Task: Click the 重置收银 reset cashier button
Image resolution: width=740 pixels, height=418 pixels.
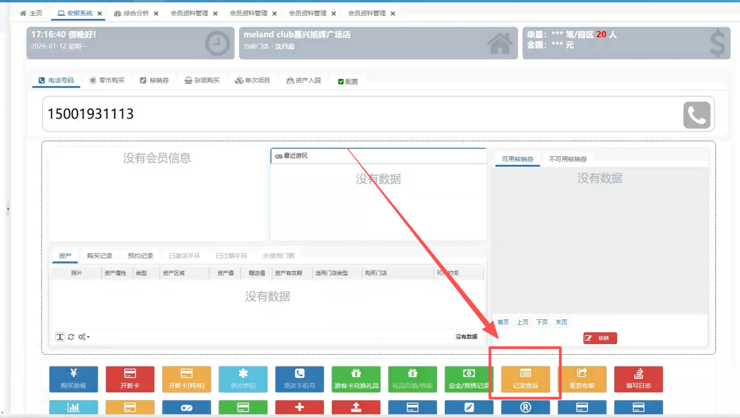Action: pyautogui.click(x=582, y=379)
